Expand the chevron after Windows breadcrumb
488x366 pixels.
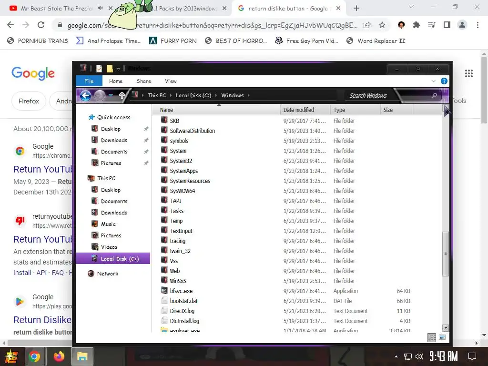pyautogui.click(x=249, y=95)
